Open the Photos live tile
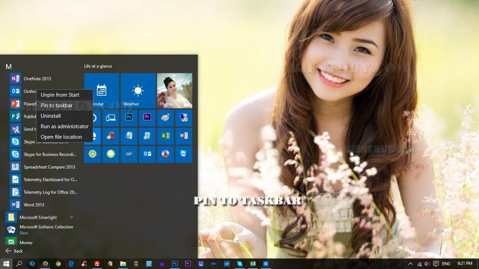The image size is (479, 269). [x=174, y=91]
